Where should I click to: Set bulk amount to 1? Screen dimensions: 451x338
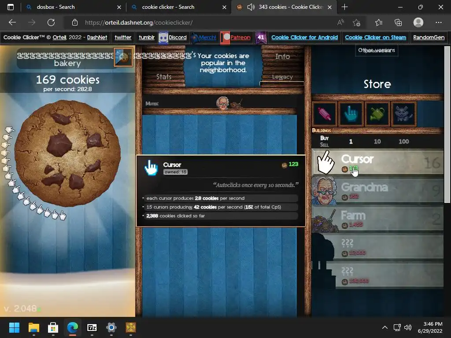click(351, 141)
